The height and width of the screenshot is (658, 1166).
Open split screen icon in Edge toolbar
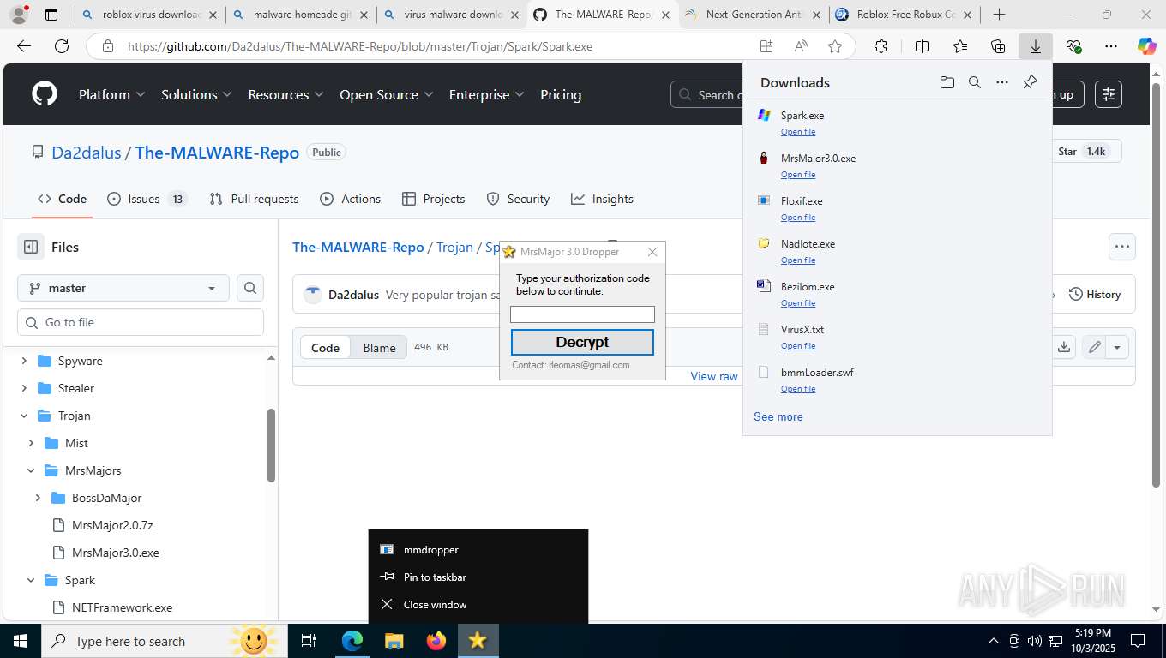click(x=922, y=46)
